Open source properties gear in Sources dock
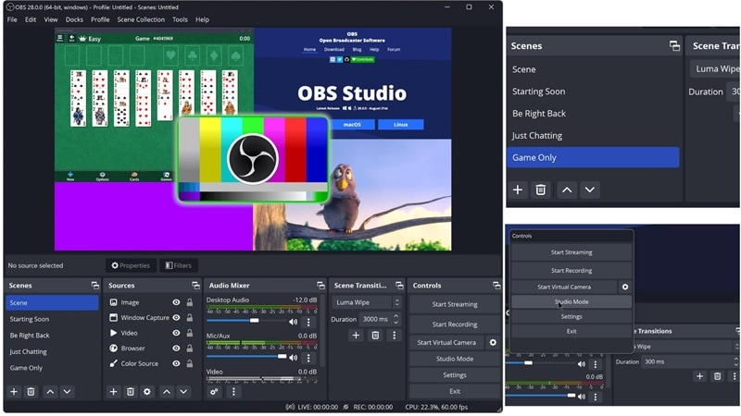This screenshot has height=416, width=741. (147, 391)
